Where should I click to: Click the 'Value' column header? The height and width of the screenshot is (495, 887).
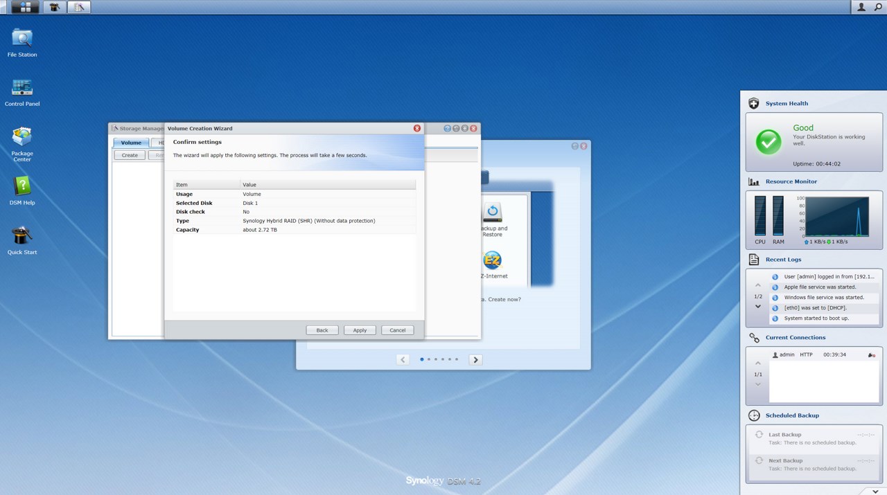328,185
